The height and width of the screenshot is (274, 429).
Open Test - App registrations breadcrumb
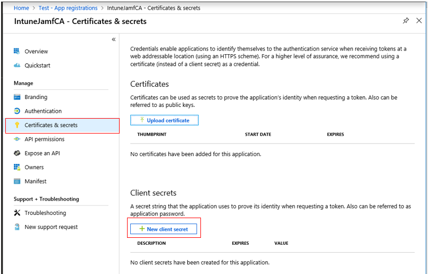point(68,8)
